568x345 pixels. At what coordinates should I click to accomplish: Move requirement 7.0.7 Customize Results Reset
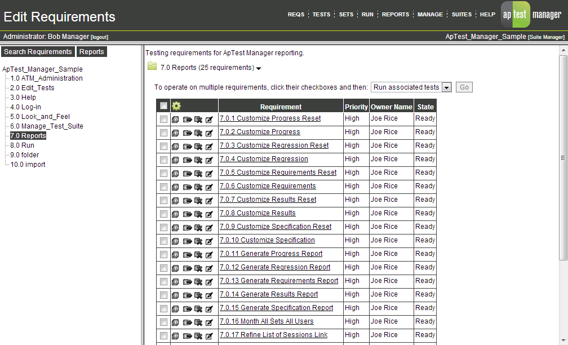pos(187,201)
